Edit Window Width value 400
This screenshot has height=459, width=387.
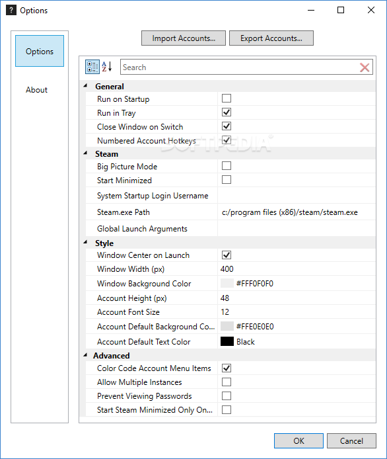(297, 269)
